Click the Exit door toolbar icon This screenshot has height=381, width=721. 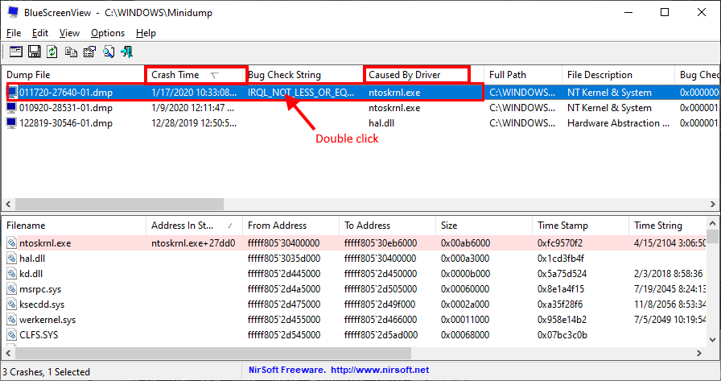[126, 52]
